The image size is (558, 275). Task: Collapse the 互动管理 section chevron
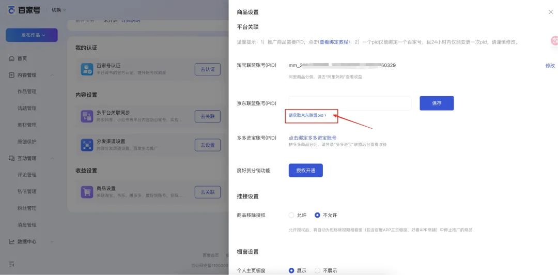point(52,158)
